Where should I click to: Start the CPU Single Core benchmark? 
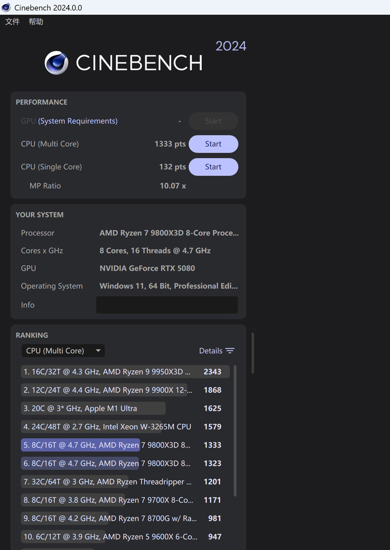(213, 167)
